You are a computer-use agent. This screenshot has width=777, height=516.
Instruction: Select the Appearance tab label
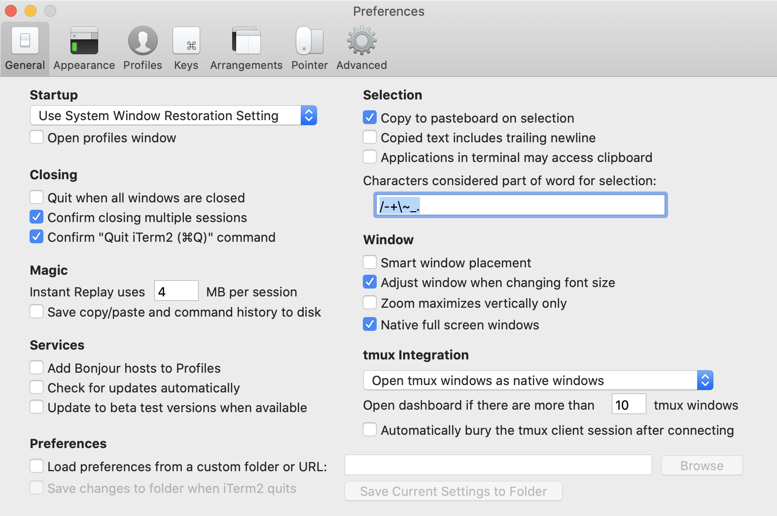[x=84, y=65]
